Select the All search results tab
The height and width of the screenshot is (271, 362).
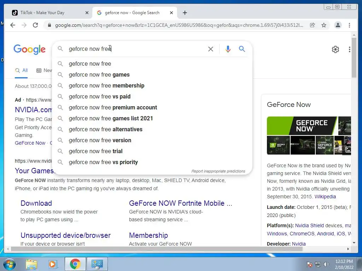pyautogui.click(x=21, y=71)
